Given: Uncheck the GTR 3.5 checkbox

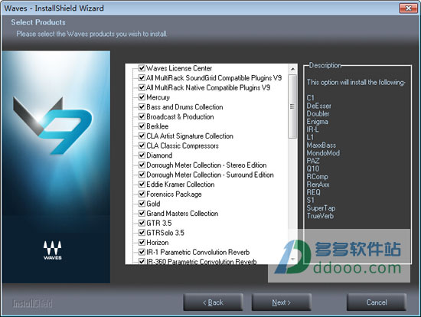Looking at the screenshot, I should click(142, 223).
